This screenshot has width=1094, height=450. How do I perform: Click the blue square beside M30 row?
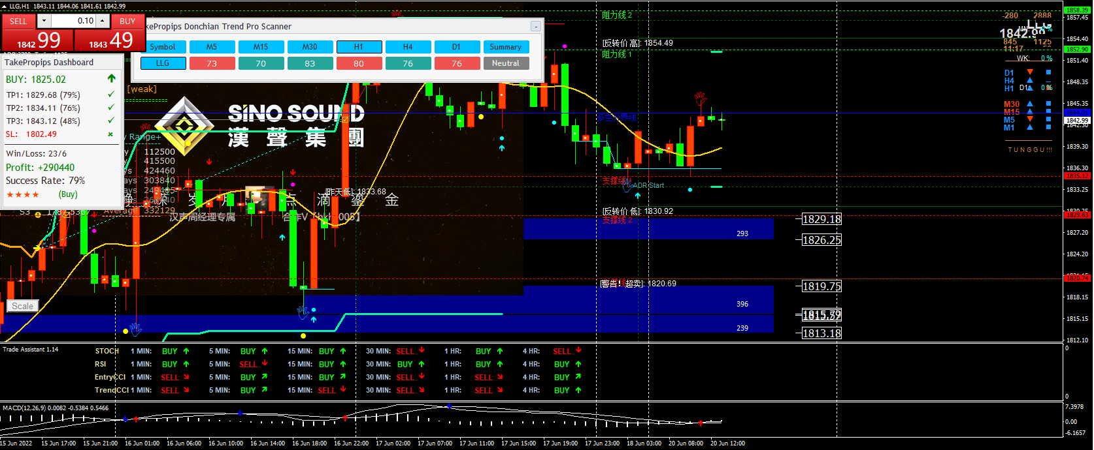pos(1048,104)
